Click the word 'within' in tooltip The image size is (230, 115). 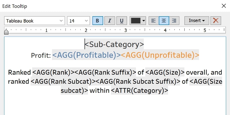click(x=99, y=91)
